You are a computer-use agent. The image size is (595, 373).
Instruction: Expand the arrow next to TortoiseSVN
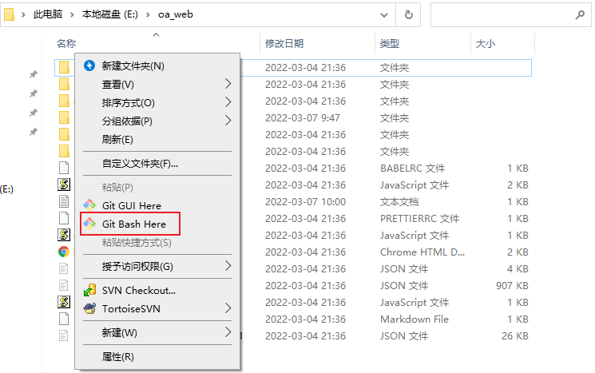(228, 308)
